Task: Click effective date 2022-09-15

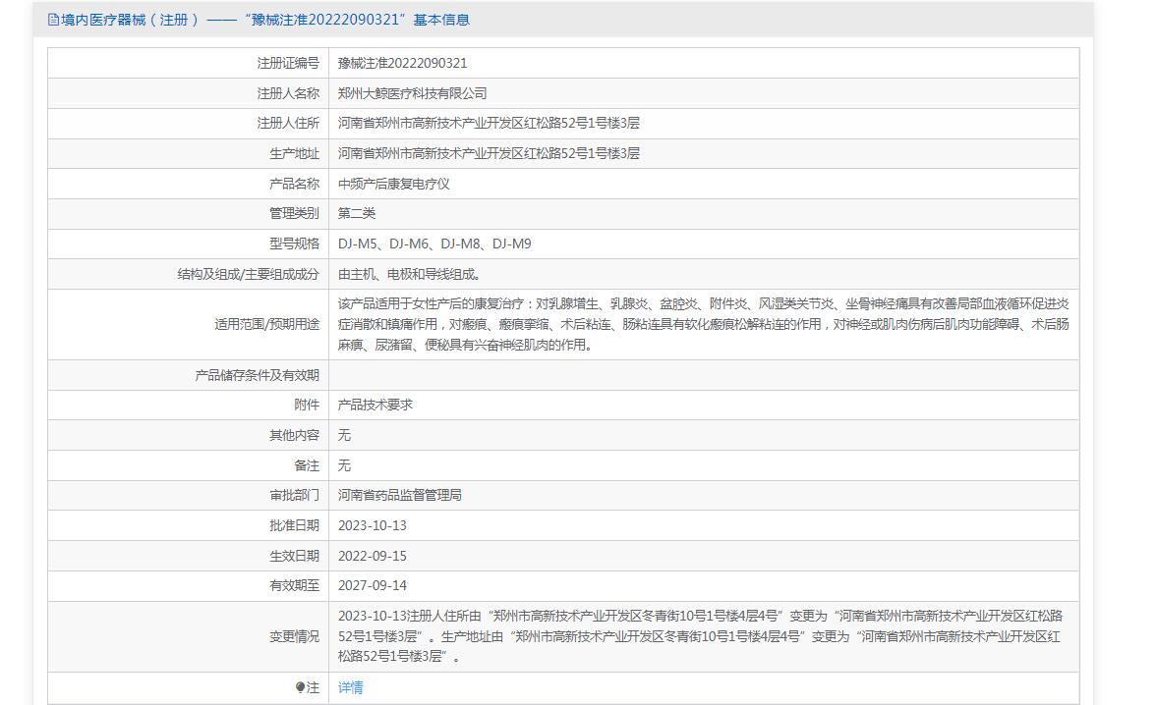Action: (372, 557)
